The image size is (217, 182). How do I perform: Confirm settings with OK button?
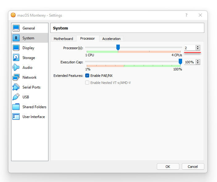pyautogui.click(x=168, y=167)
